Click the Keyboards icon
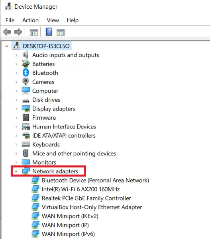 pyautogui.click(x=26, y=144)
